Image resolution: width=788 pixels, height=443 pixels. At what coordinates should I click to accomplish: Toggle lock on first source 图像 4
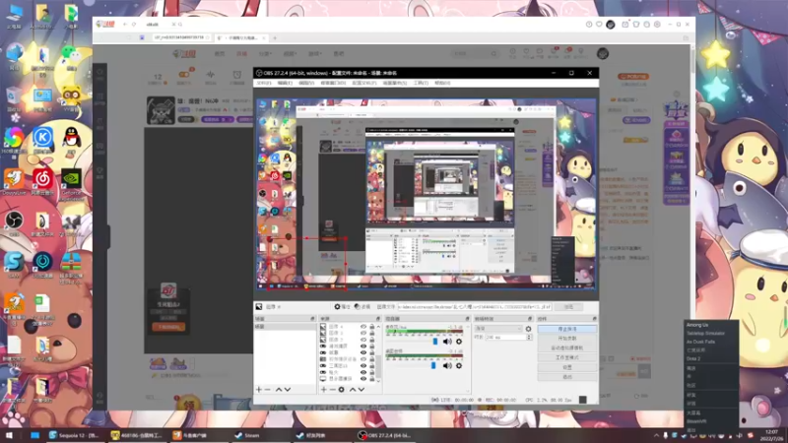tap(372, 327)
